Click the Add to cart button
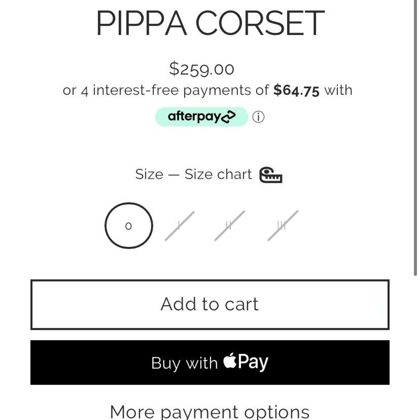420x420 pixels. (x=209, y=304)
